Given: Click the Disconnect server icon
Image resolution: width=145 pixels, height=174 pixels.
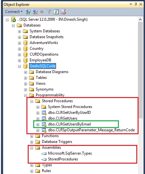Looking at the screenshot, I should click(35, 12).
